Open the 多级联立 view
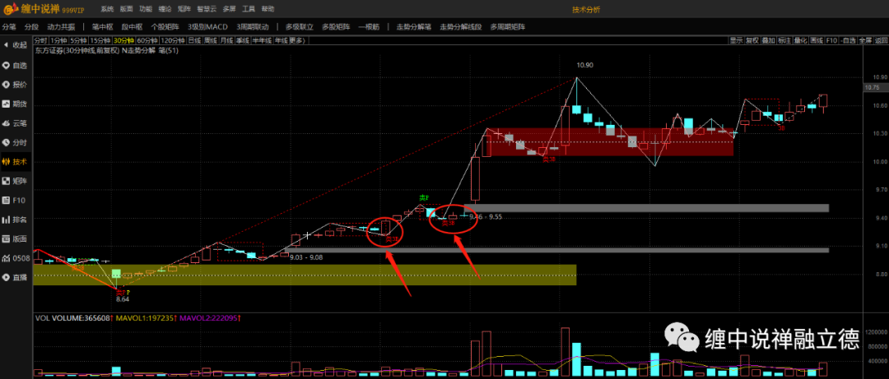 tap(300, 26)
